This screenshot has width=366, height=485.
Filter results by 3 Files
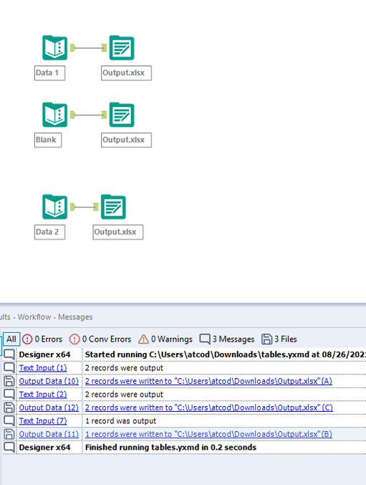point(279,339)
